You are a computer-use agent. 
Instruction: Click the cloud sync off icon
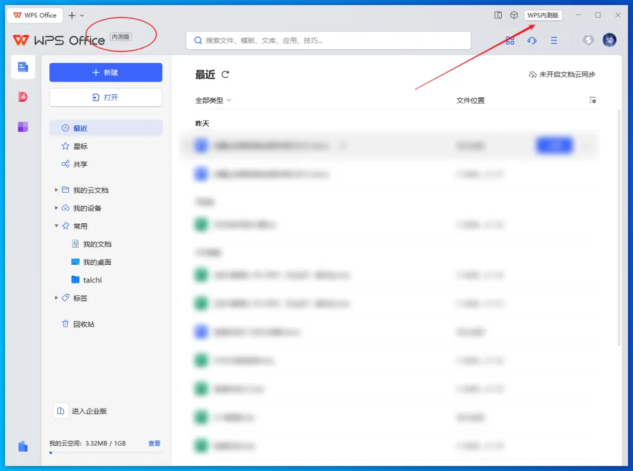click(x=533, y=74)
